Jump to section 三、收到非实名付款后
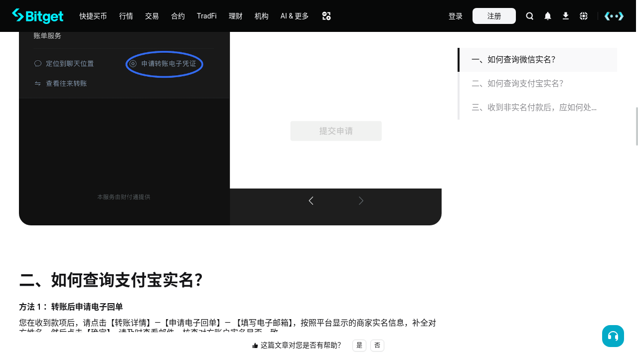 (537, 108)
